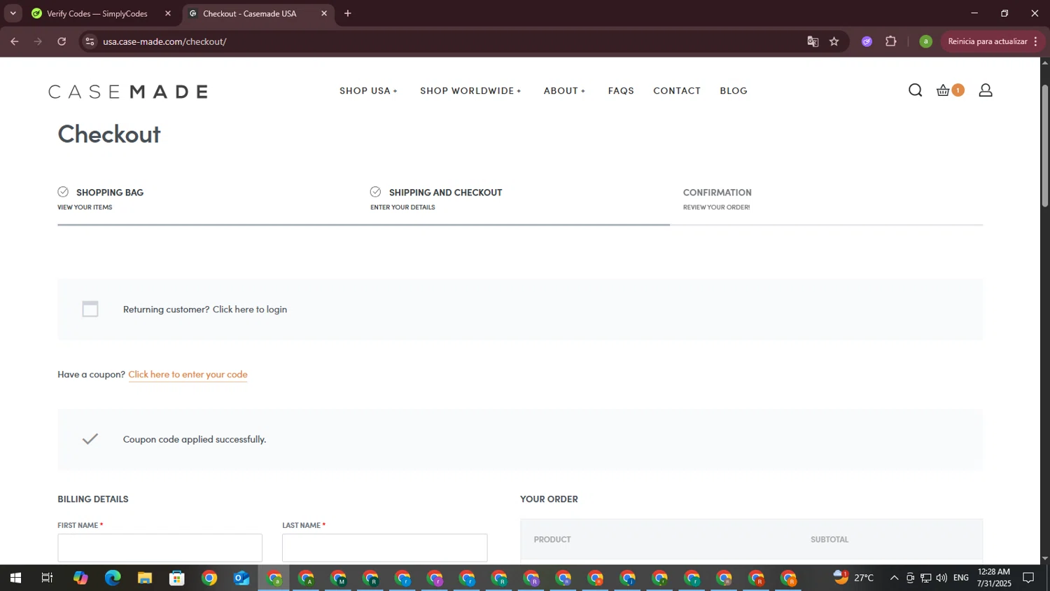Screen dimensions: 1050x591
Task: Click the ENG language indicator
Action: point(961,578)
